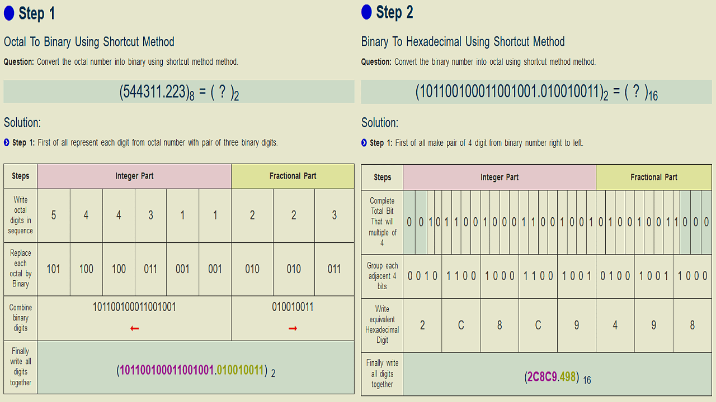Click olive 498 in the final hexadecimal result
This screenshot has height=402, width=716.
(x=567, y=377)
